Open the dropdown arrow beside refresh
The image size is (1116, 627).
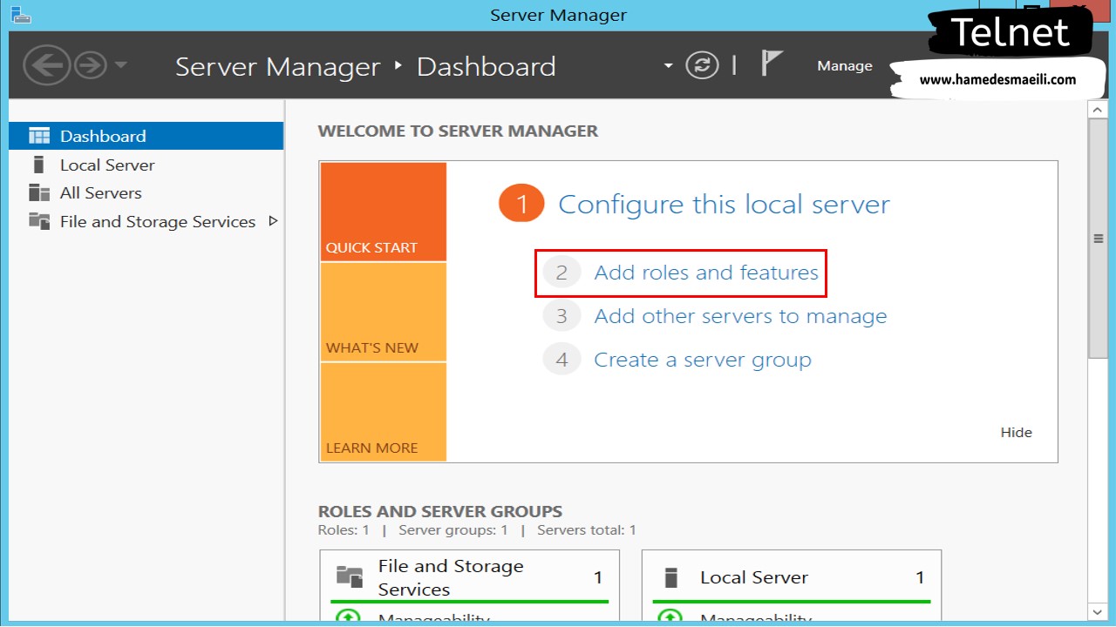click(x=669, y=66)
